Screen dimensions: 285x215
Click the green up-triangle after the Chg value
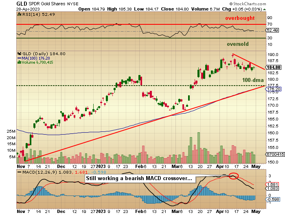[x=265, y=9]
